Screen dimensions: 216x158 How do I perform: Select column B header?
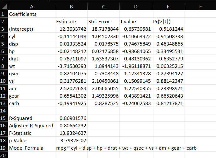71,6
